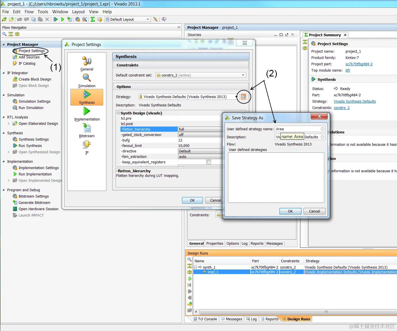
Task: Click the crossed tools options icon in main toolbar
Action: click(x=85, y=19)
